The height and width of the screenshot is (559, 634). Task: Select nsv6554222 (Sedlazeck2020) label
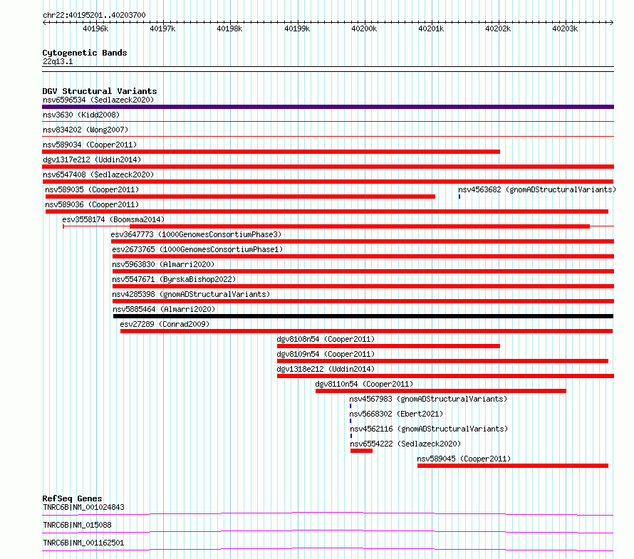click(x=405, y=444)
